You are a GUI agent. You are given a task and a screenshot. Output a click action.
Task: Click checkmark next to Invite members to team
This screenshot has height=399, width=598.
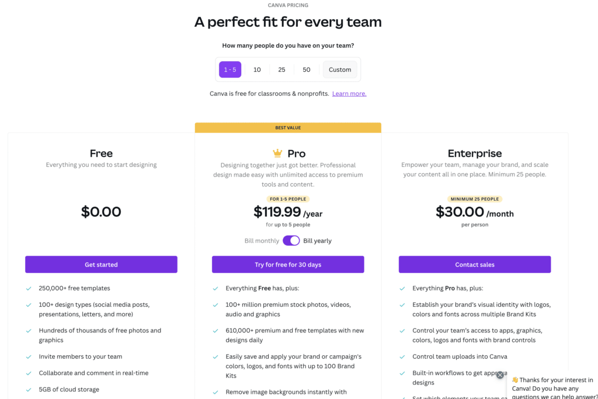(29, 356)
